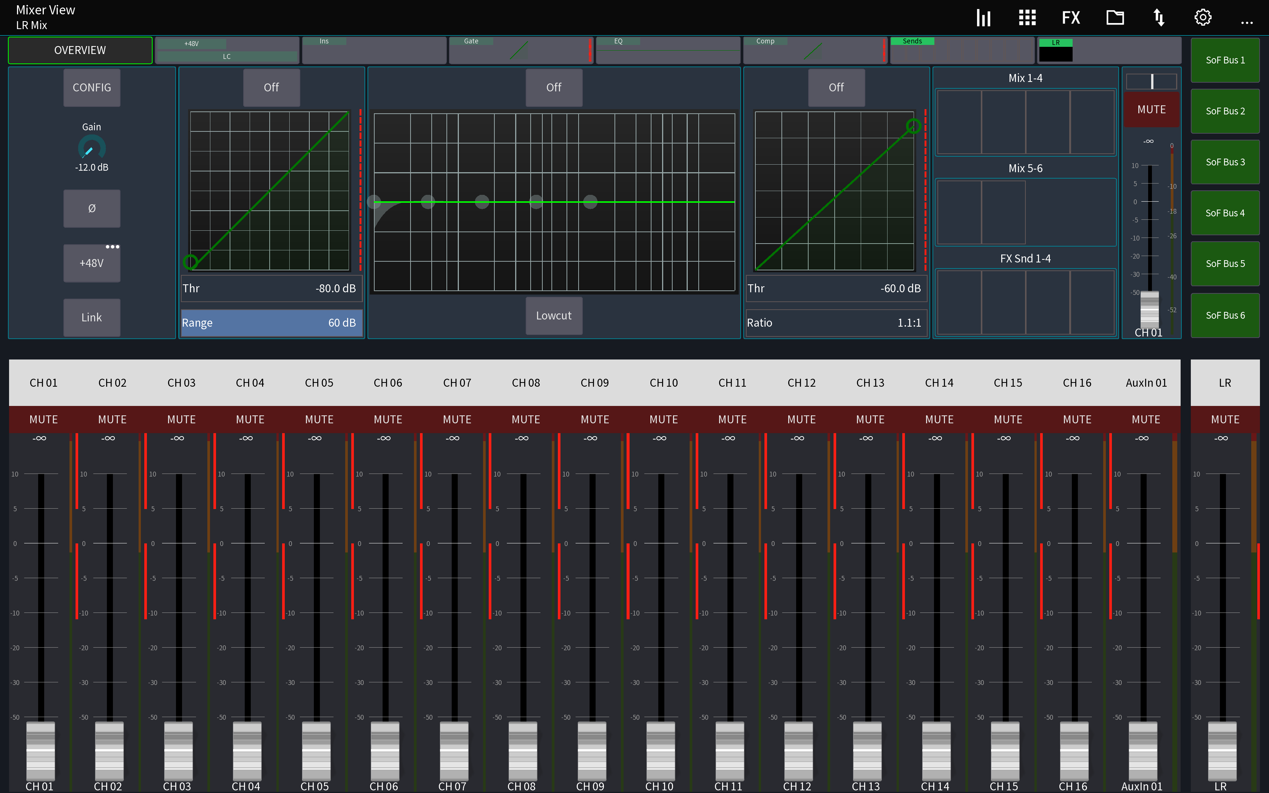The image size is (1269, 793).
Task: Enable +48V phantom power
Action: (x=92, y=263)
